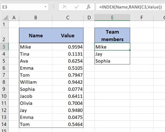This screenshot has width=165, height=132.
Task: Select column B header
Action: tap(36, 18)
